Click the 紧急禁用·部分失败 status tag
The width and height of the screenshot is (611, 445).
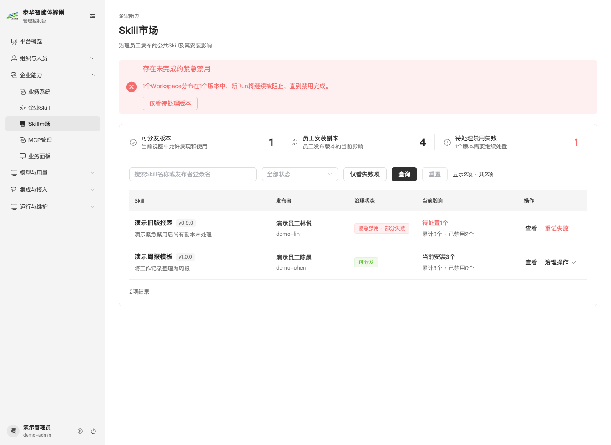click(382, 228)
